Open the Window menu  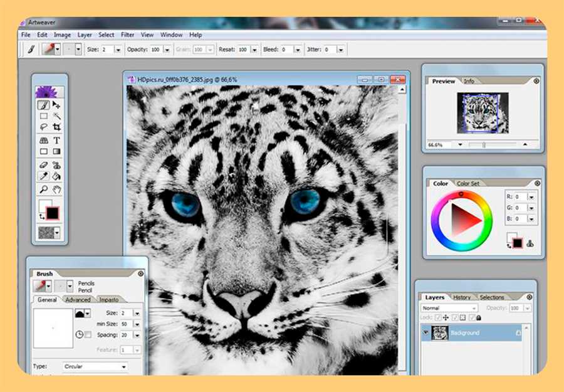(x=171, y=35)
